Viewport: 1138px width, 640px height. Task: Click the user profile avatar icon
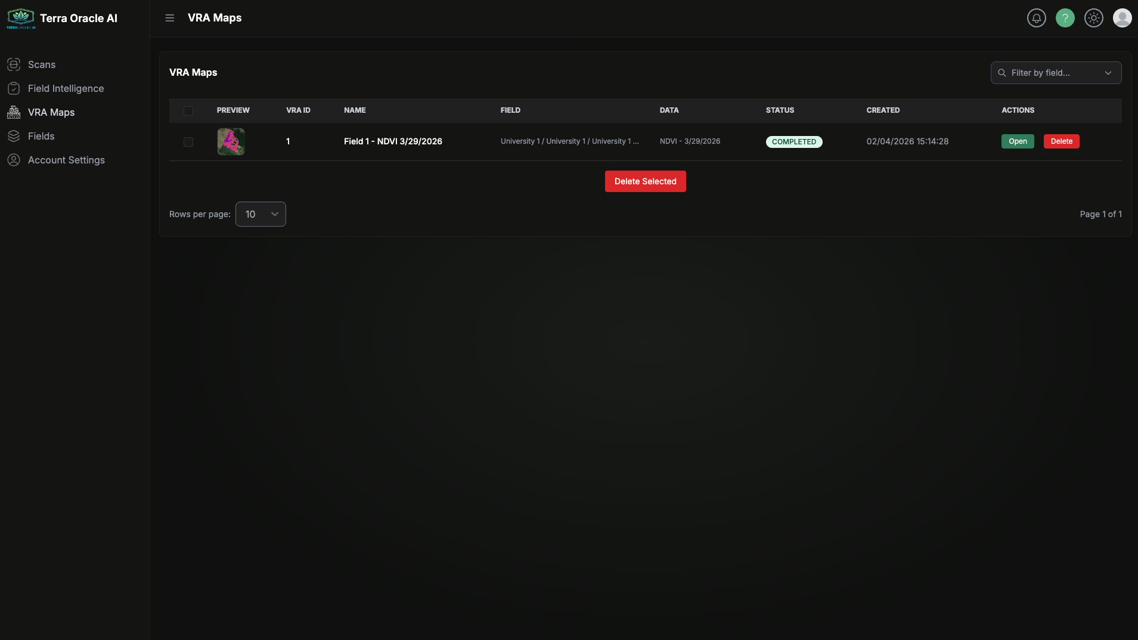click(x=1123, y=18)
